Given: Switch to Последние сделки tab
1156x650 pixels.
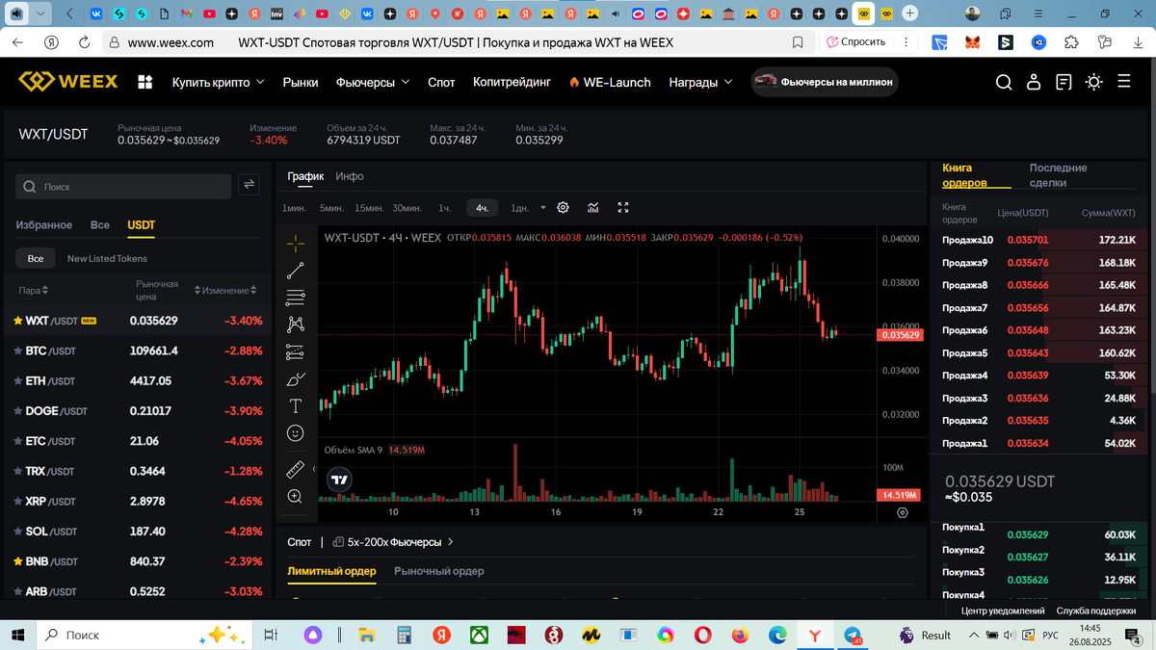Looking at the screenshot, I should pos(1058,175).
